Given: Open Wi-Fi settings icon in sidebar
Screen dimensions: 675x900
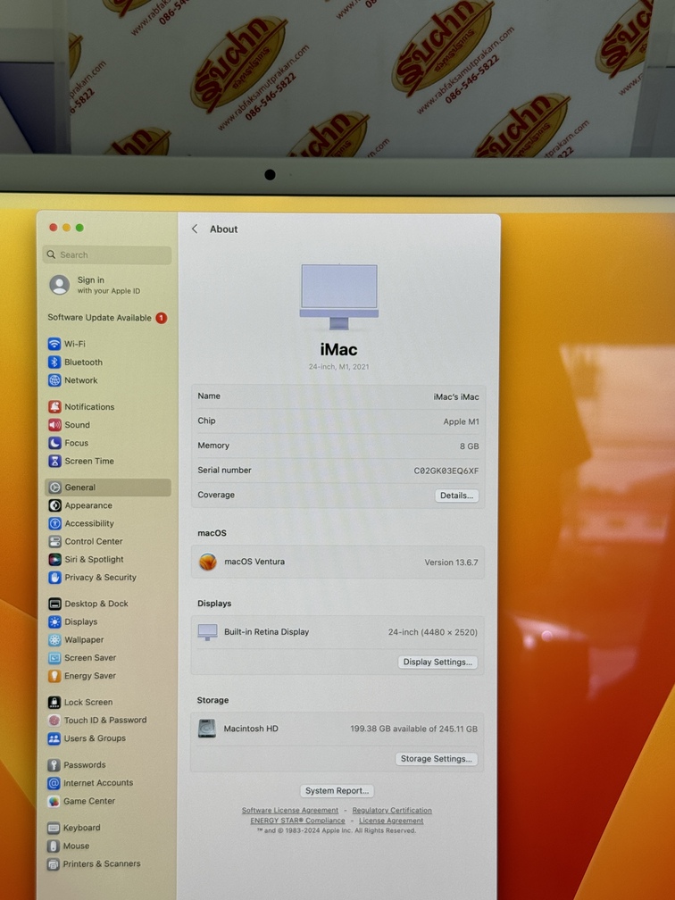Looking at the screenshot, I should tap(54, 344).
